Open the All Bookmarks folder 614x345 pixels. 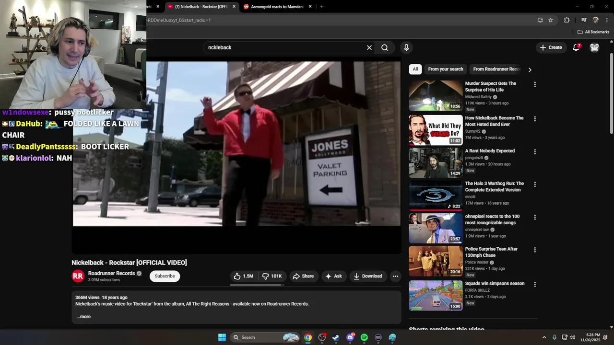coord(593,32)
